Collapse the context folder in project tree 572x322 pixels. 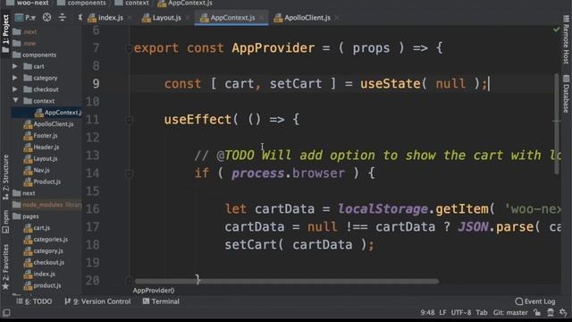coord(15,100)
